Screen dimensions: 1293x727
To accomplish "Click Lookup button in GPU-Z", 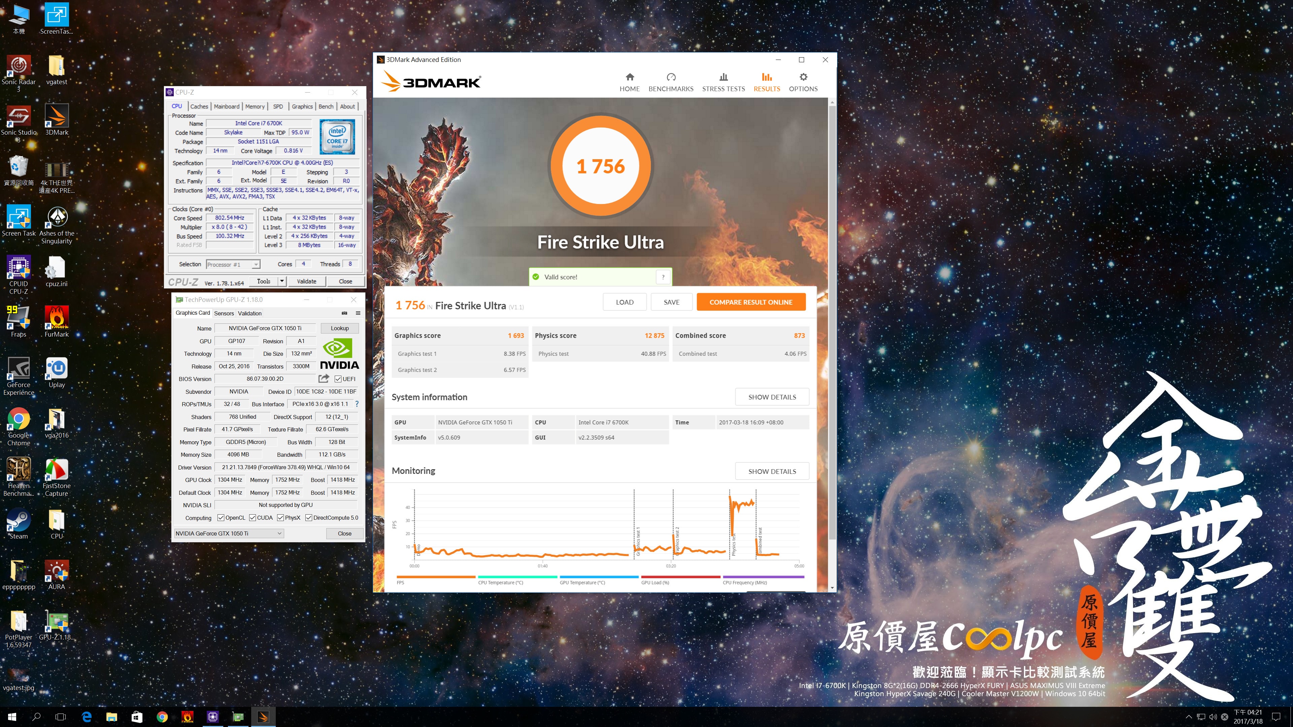I will 340,328.
